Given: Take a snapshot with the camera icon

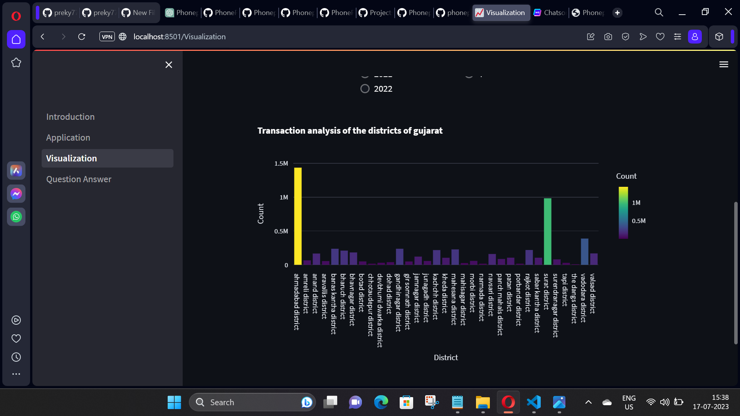Looking at the screenshot, I should click(x=608, y=37).
